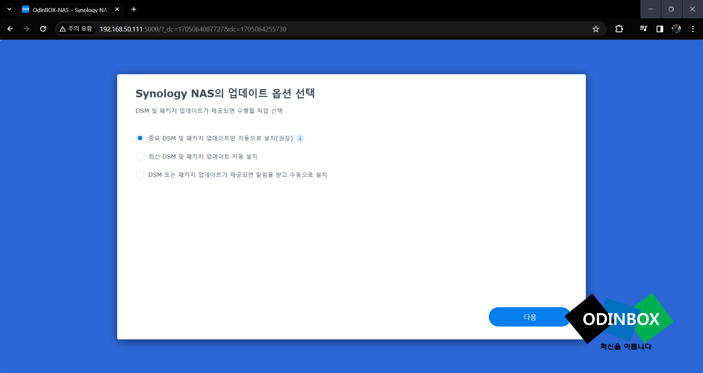This screenshot has height=373, width=703.
Task: Go forward in the browser history
Action: (26, 29)
